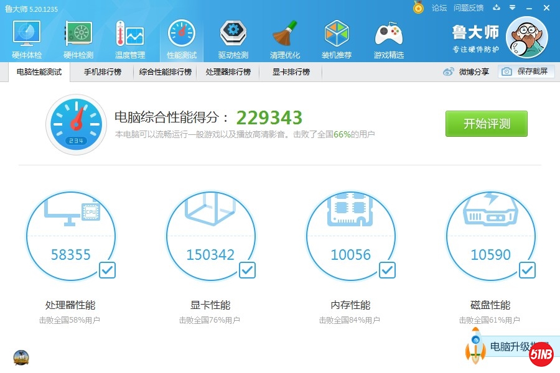Open the 处理器排行榜 tab
560x373 pixels.
pos(228,72)
